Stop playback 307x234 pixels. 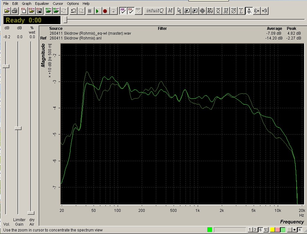pyautogui.click(x=90, y=11)
